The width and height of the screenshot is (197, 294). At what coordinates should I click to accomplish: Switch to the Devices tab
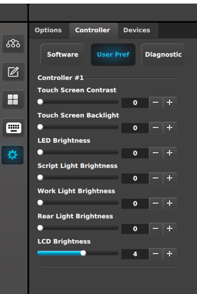[137, 30]
